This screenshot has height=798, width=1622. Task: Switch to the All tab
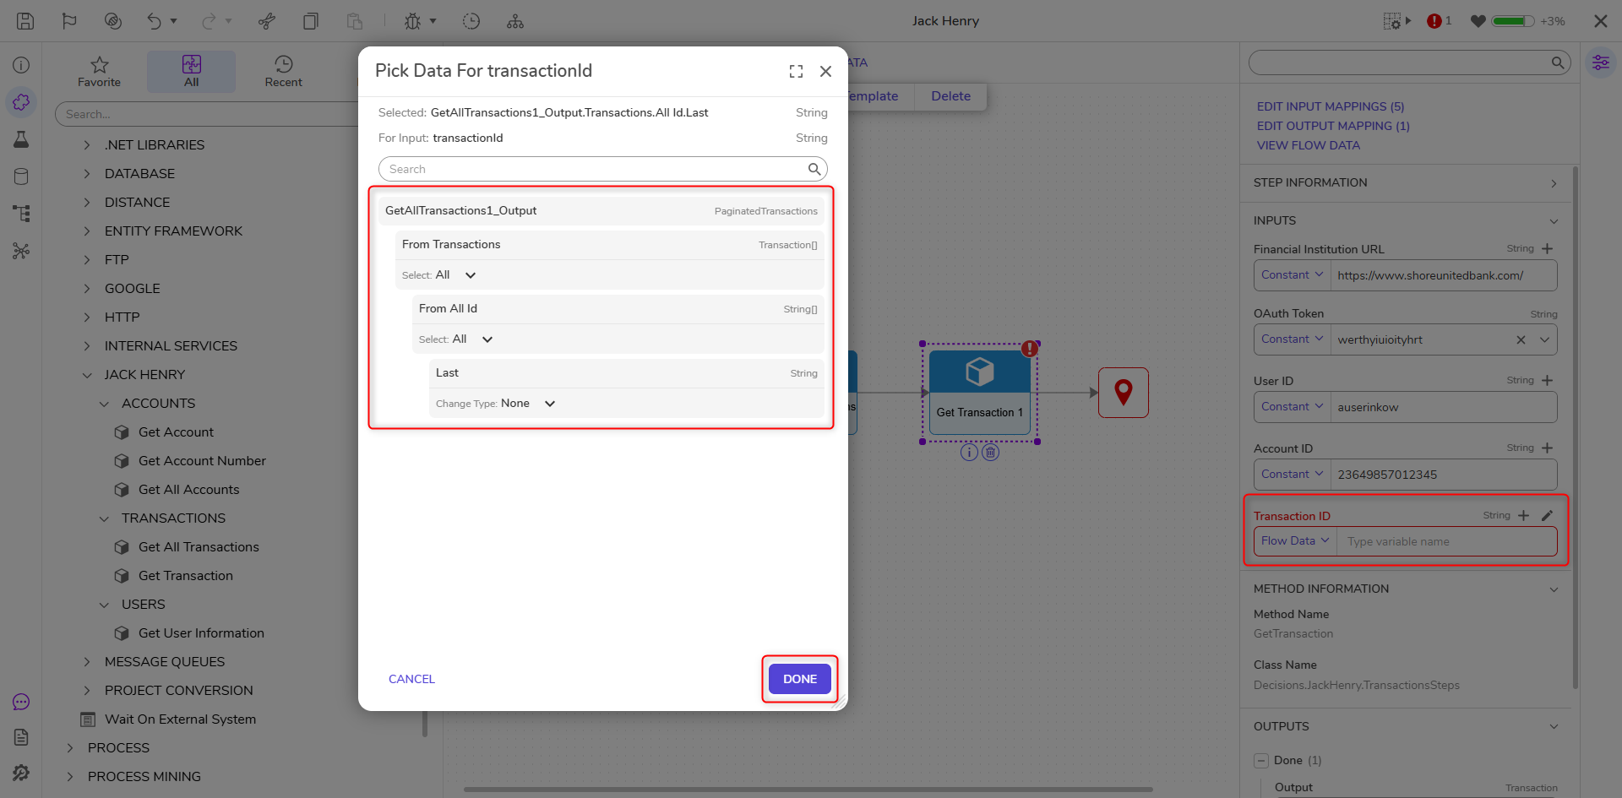pos(192,72)
